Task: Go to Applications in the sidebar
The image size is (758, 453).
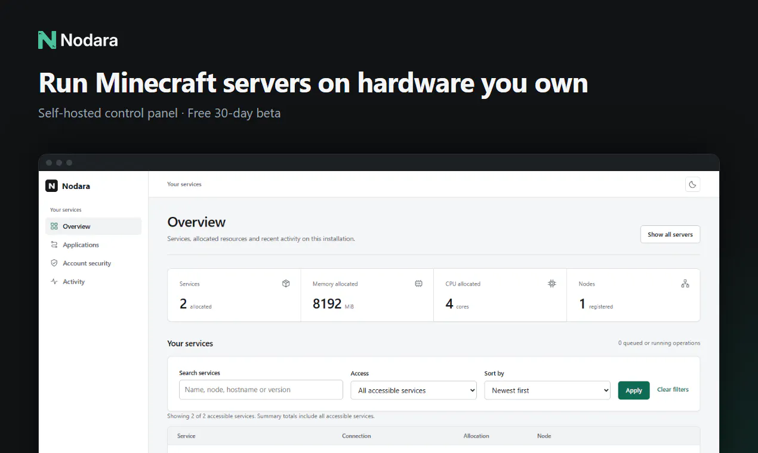Action: 93,245
